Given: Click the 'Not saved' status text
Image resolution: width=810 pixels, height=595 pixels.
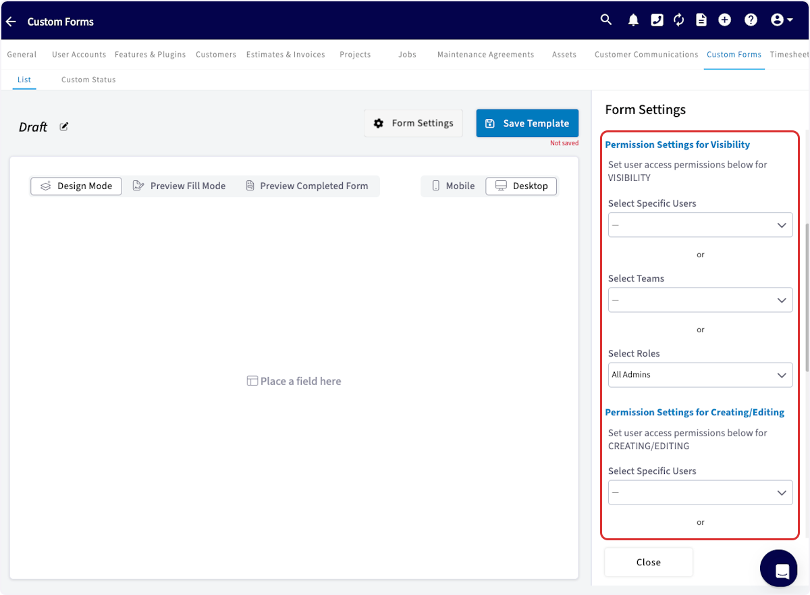Looking at the screenshot, I should tap(564, 143).
